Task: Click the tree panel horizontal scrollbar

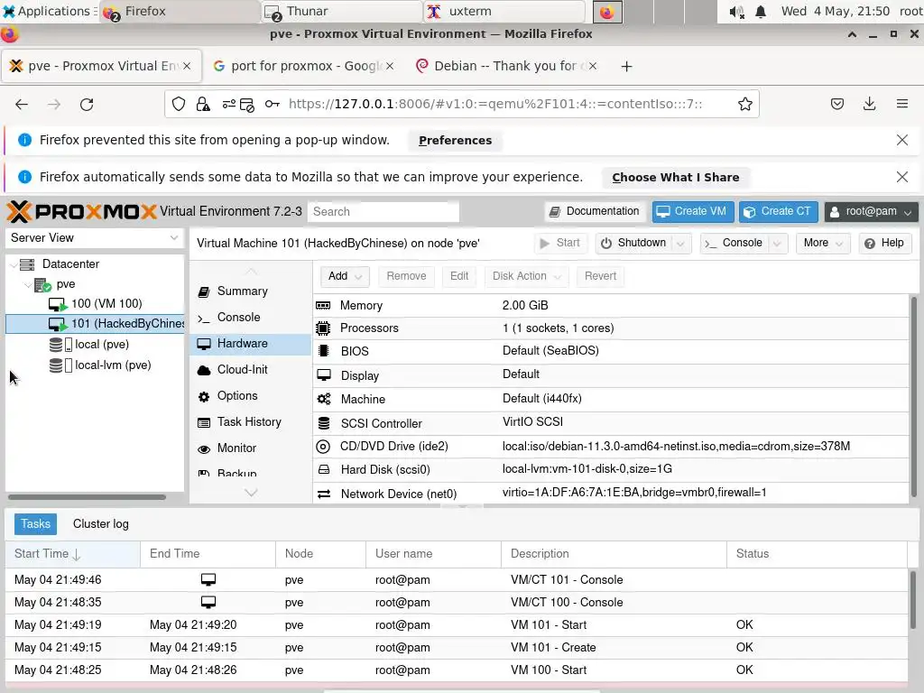Action: (87, 497)
